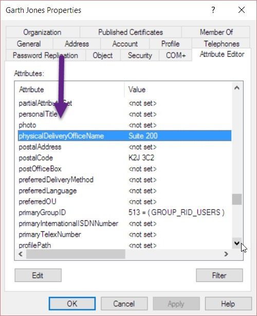This screenshot has width=257, height=316.
Task: Select the postalCode attribute row
Action: click(x=124, y=158)
